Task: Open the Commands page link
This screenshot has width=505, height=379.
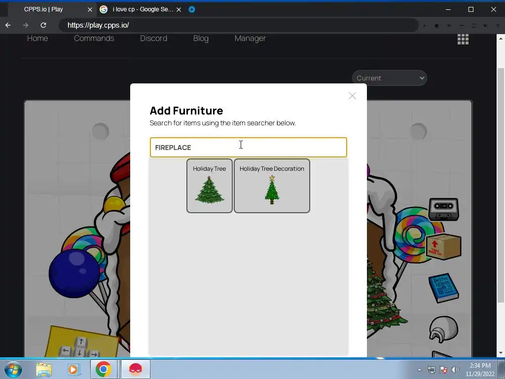Action: [94, 38]
